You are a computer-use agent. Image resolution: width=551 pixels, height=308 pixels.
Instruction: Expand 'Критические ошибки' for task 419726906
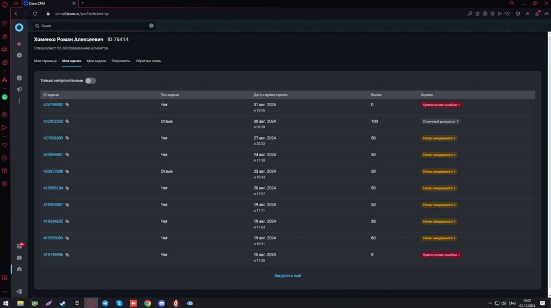441,255
